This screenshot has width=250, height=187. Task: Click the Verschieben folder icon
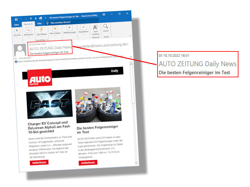tap(55, 29)
